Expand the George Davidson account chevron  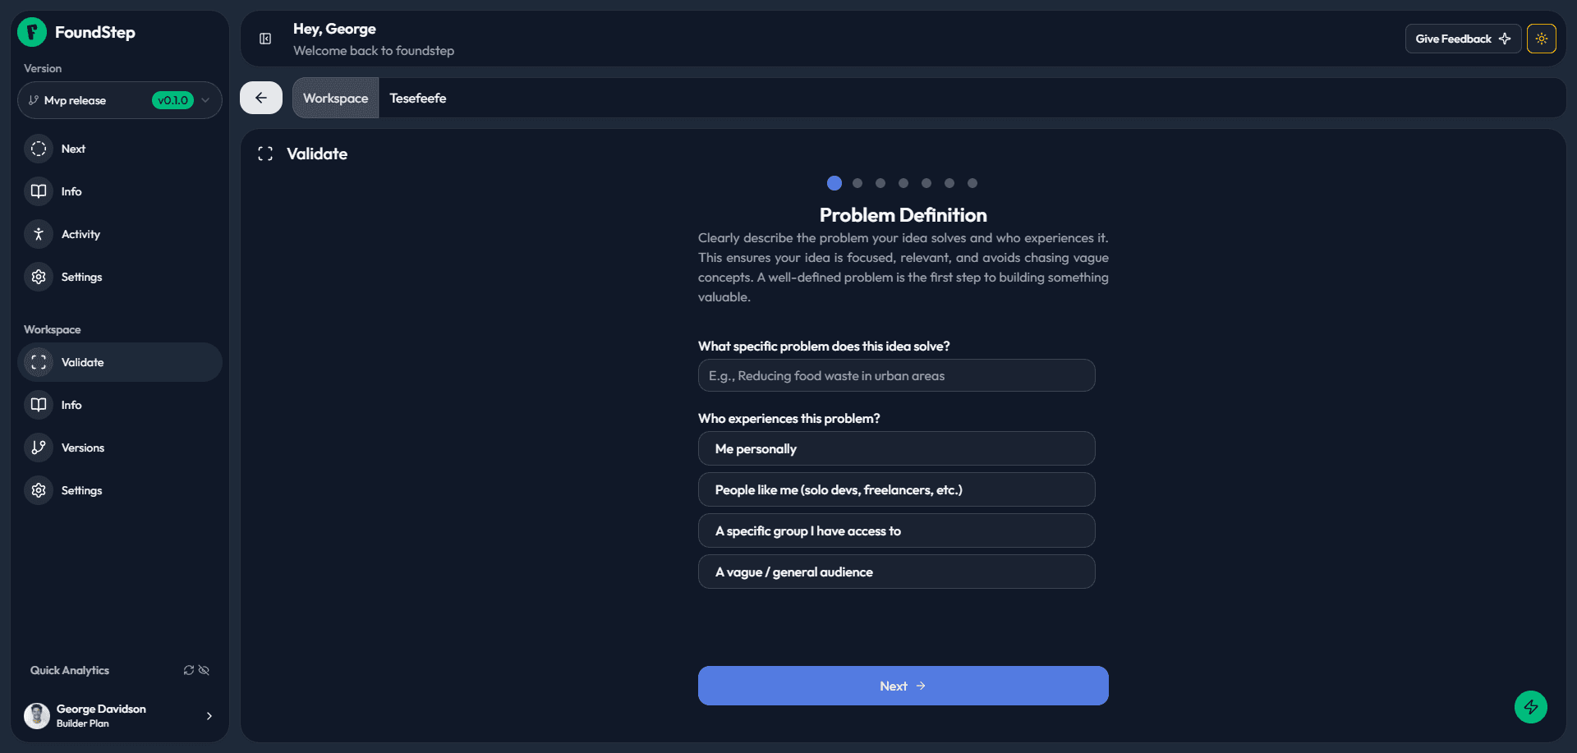tap(209, 715)
